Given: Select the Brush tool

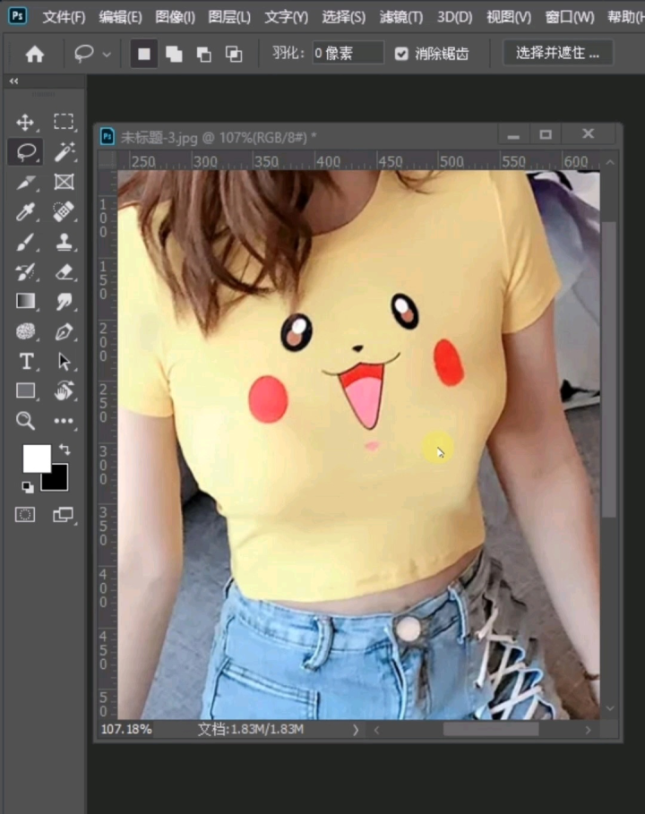Looking at the screenshot, I should (25, 242).
